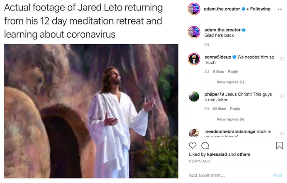Save post with bookmark icon
This screenshot has height=183, width=287.
(x=279, y=146)
